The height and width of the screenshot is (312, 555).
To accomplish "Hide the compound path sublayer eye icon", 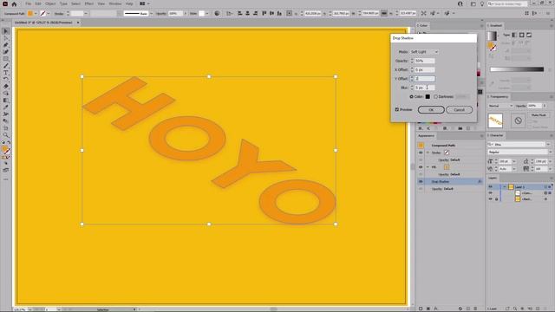I will (x=491, y=193).
